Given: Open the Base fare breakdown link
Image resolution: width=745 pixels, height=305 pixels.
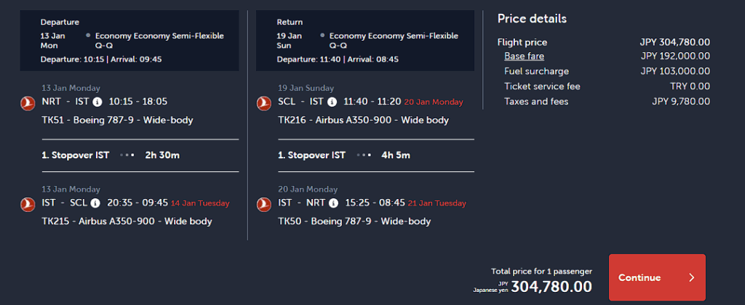Looking at the screenshot, I should 524,57.
